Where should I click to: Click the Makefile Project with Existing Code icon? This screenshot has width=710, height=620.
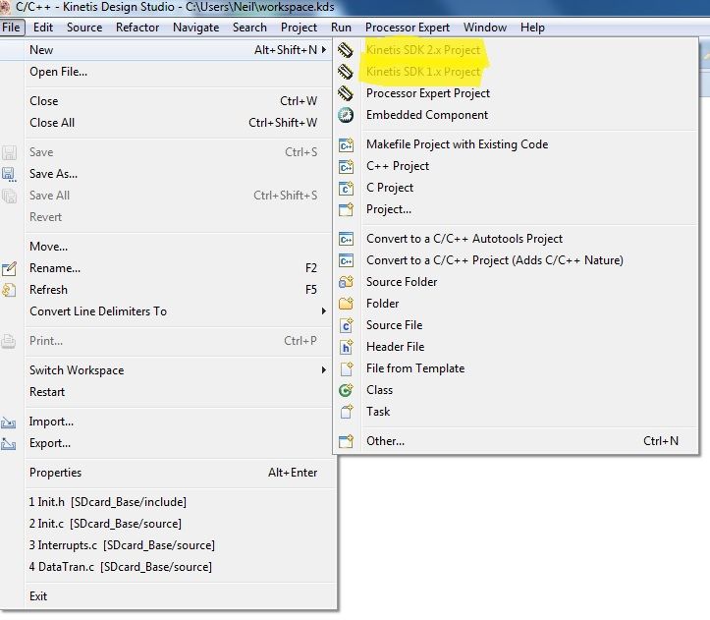(x=346, y=144)
